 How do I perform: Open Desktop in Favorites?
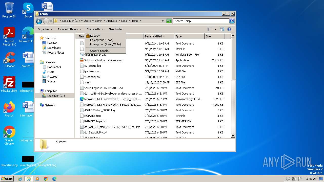[52, 43]
